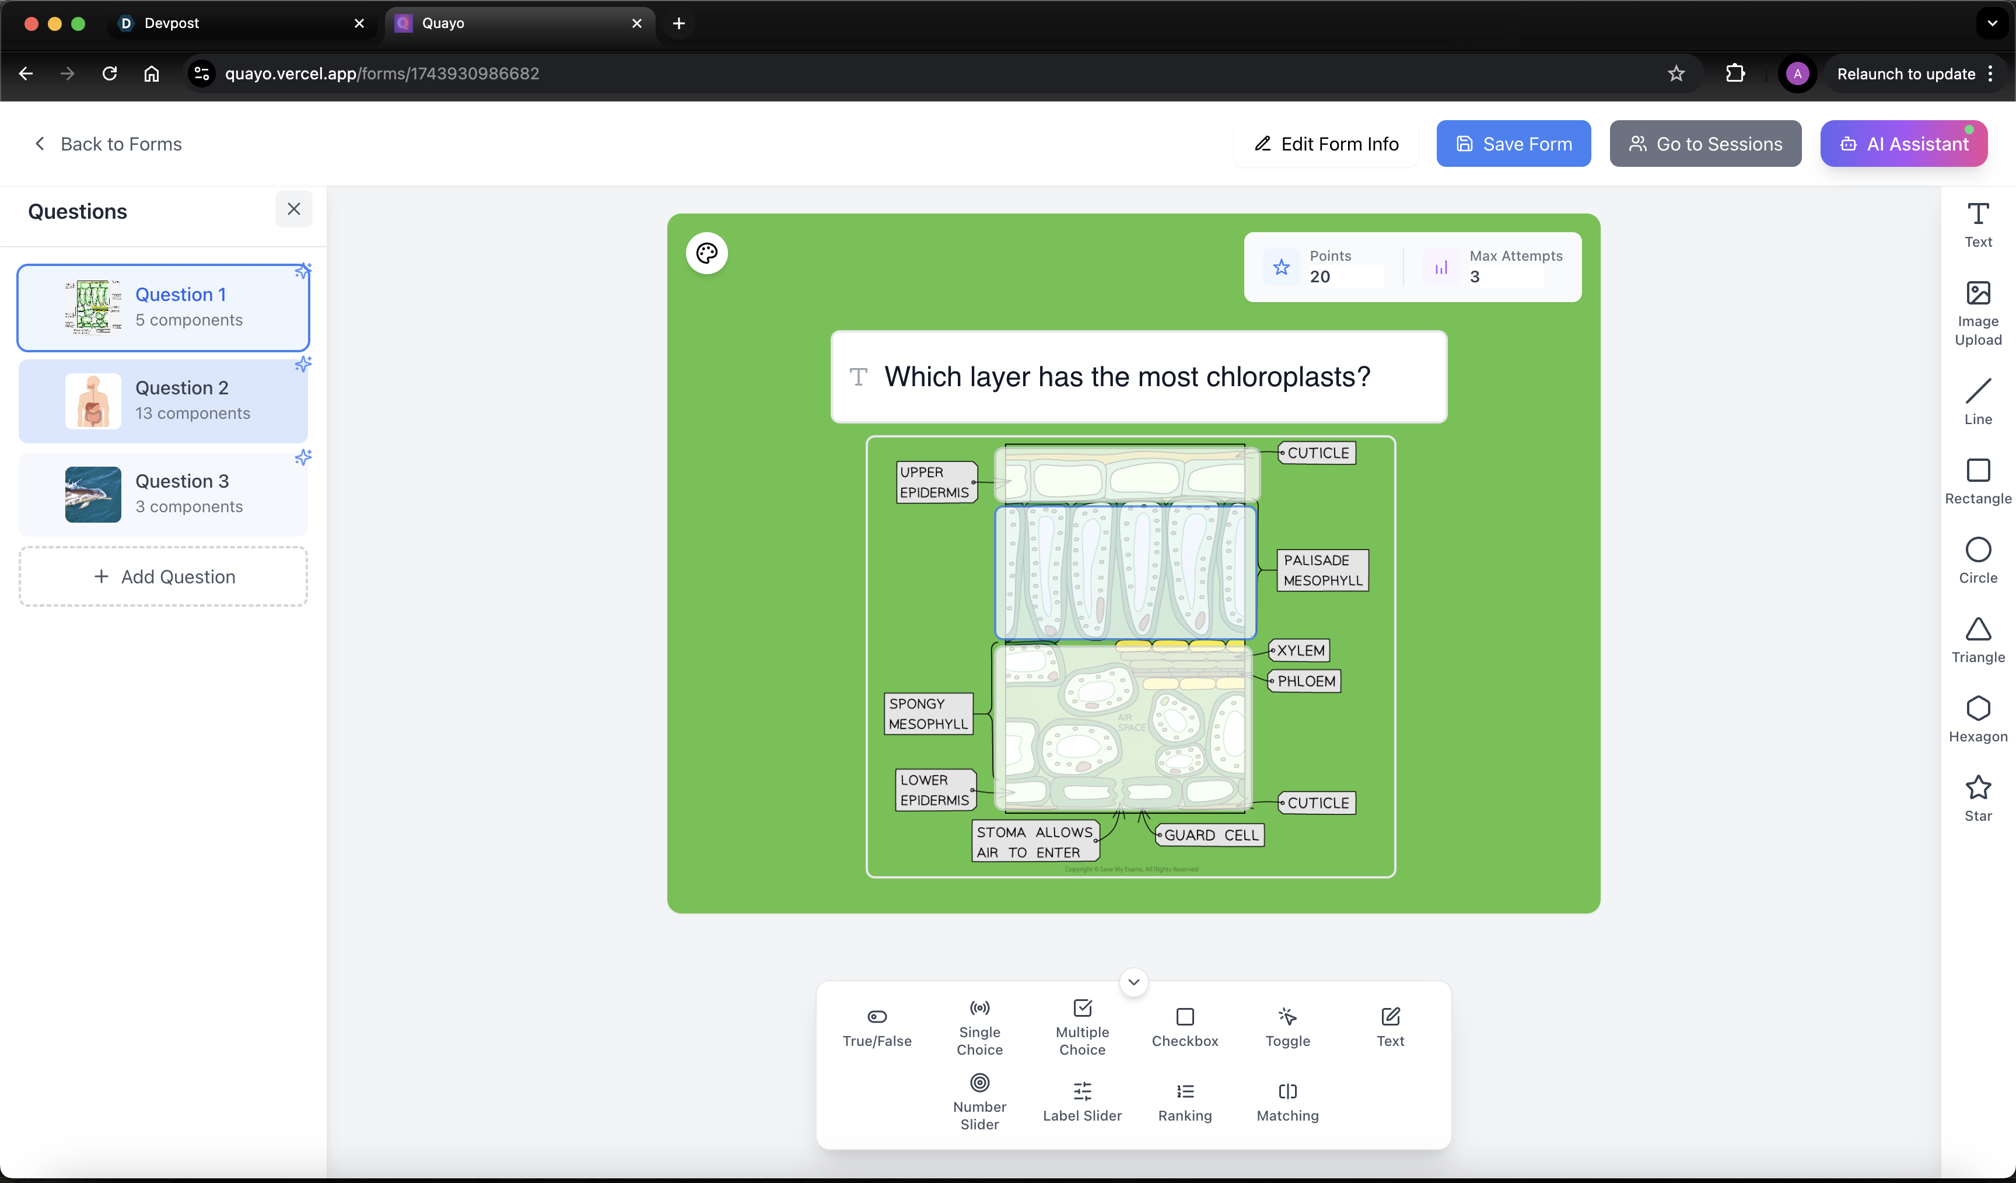2016x1183 pixels.
Task: Select the Hexagon shape tool
Action: coord(1977,718)
